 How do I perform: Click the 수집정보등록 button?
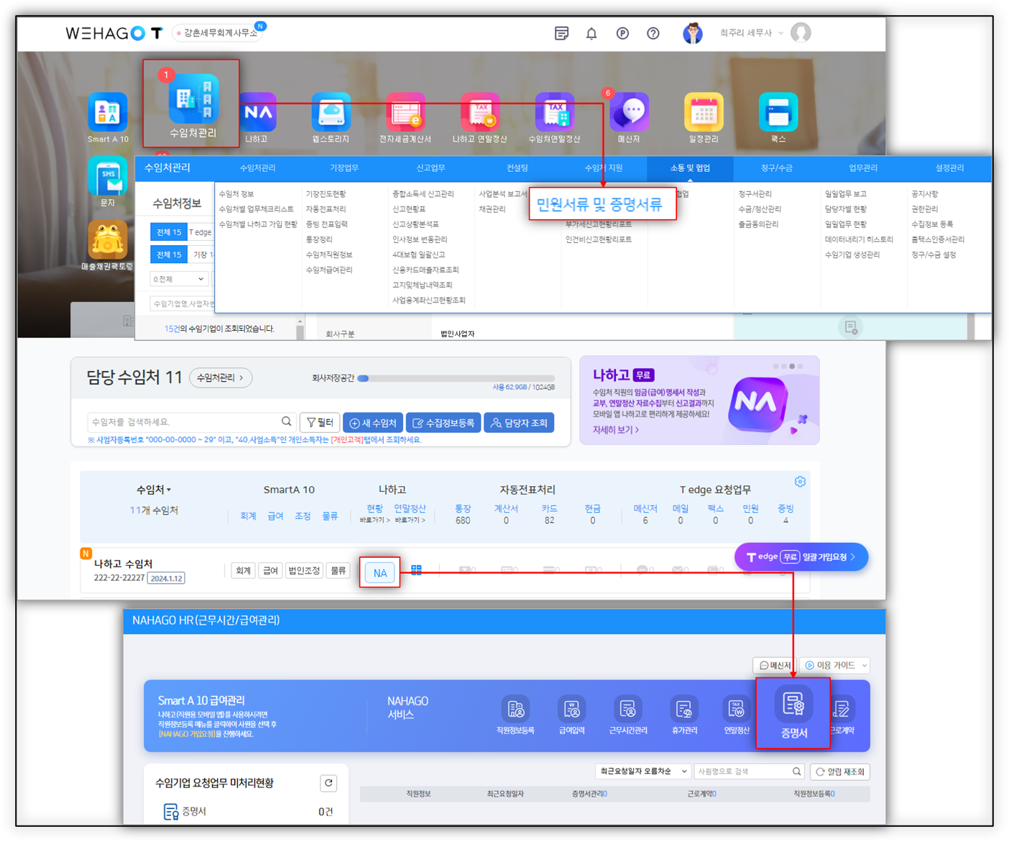point(443,423)
